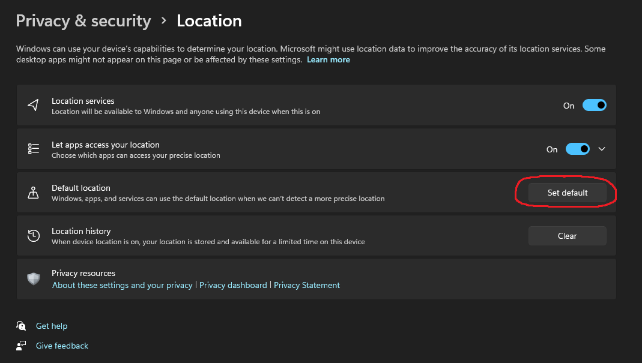Disable Let apps access your location toggle
Screen dimensions: 642x363
tap(577, 149)
